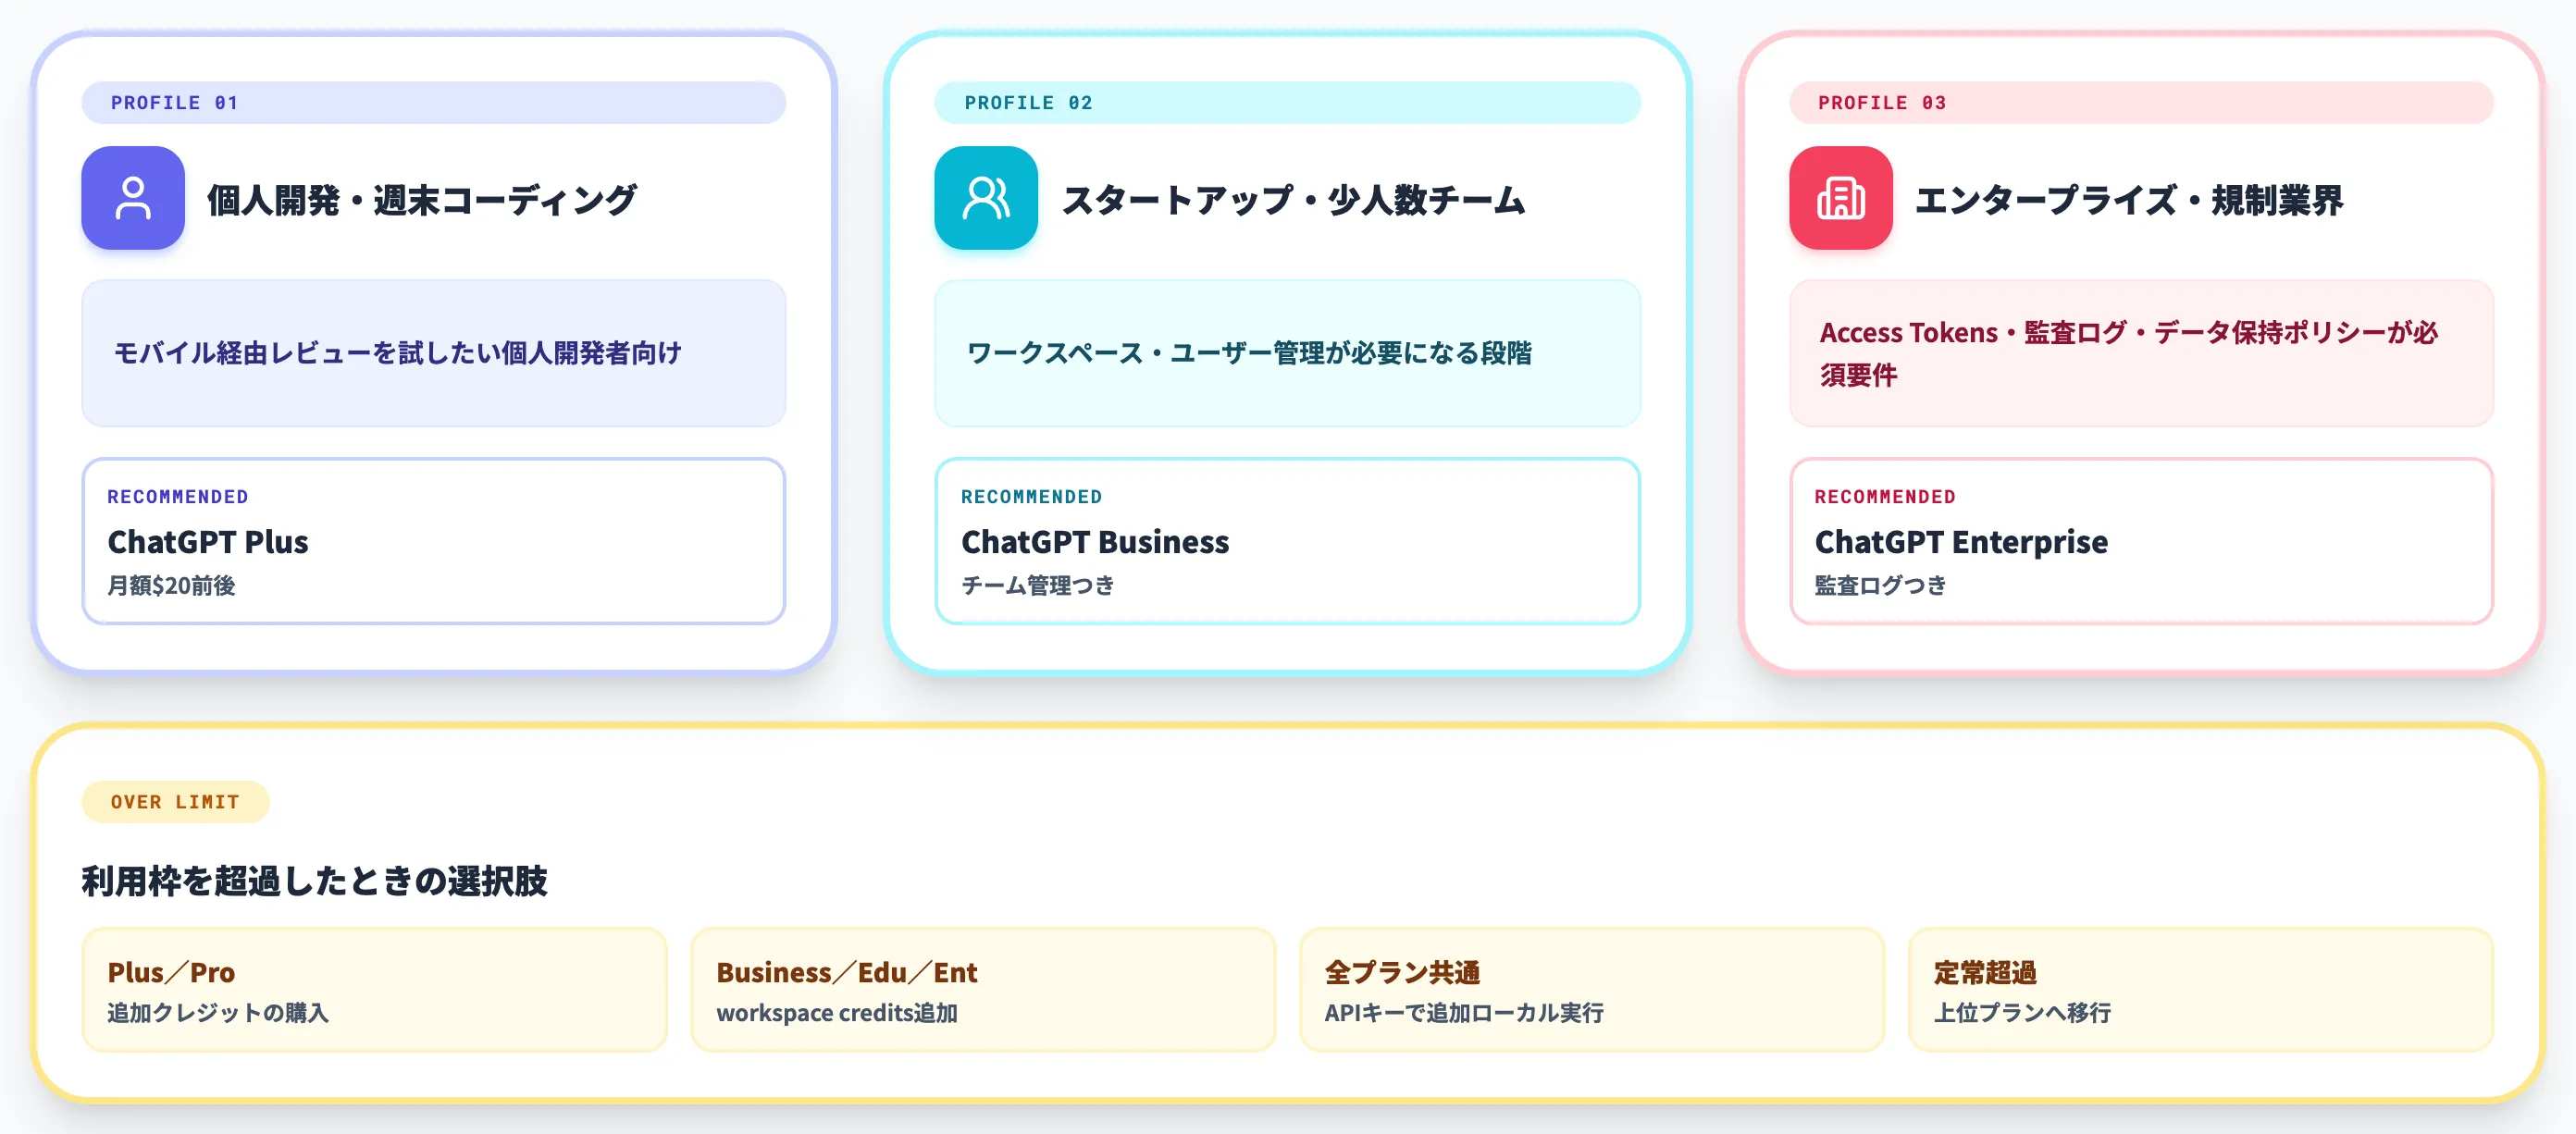Select the 全プラン共通 option card
Viewport: 2576px width, 1134px height.
tap(1591, 990)
